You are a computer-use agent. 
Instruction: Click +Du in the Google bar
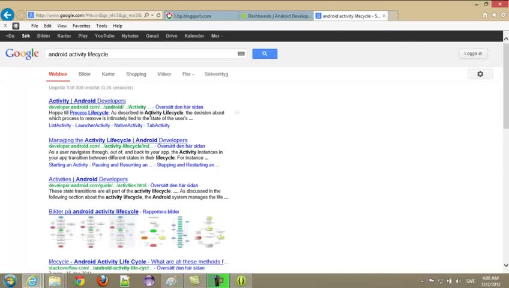(x=10, y=36)
